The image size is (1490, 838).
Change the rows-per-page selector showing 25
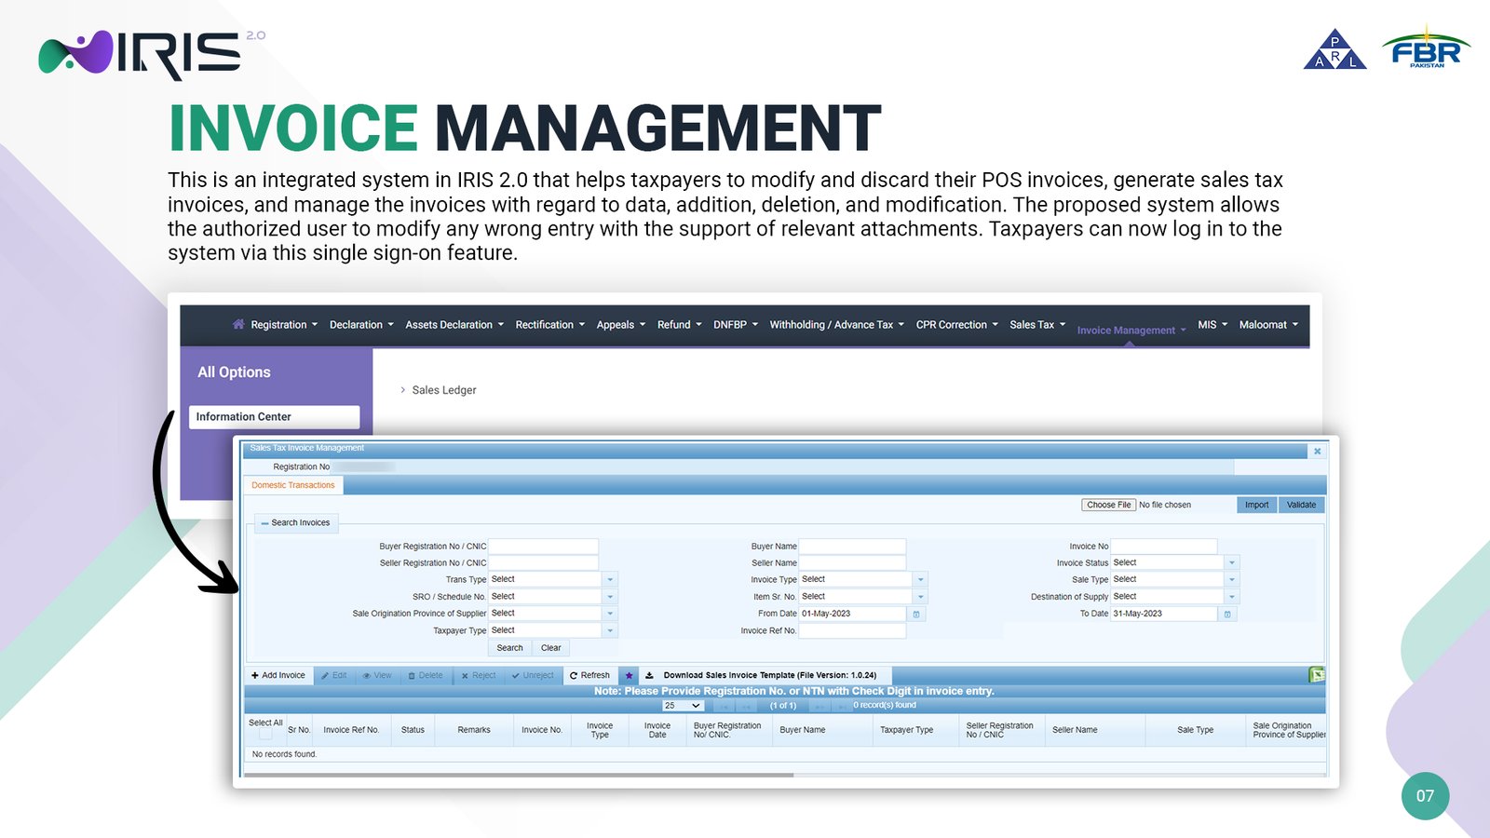683,706
